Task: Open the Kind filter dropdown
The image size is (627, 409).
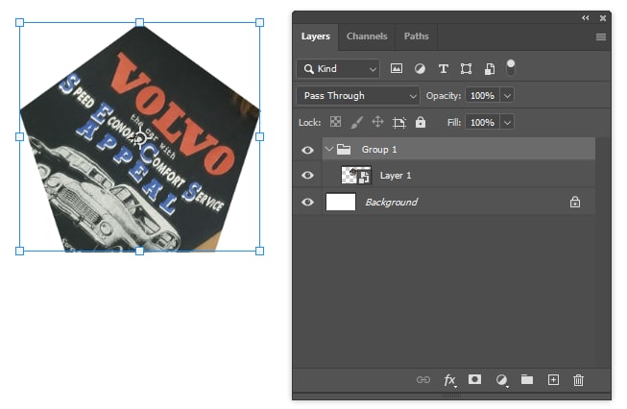Action: [x=338, y=69]
